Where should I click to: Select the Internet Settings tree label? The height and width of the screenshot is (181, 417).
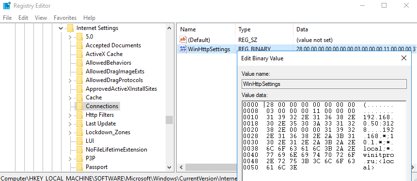[97, 28]
